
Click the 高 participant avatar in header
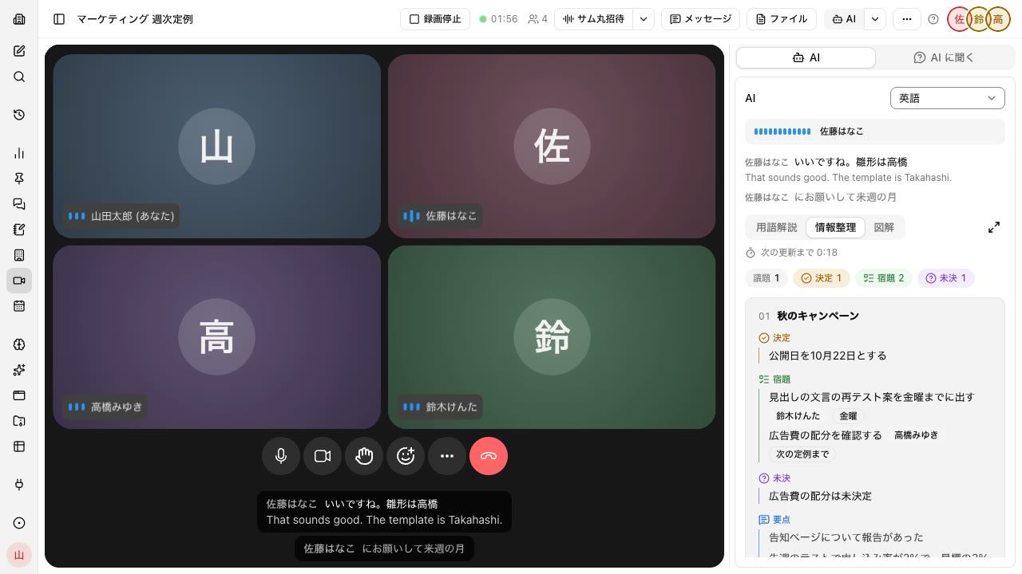tap(998, 19)
